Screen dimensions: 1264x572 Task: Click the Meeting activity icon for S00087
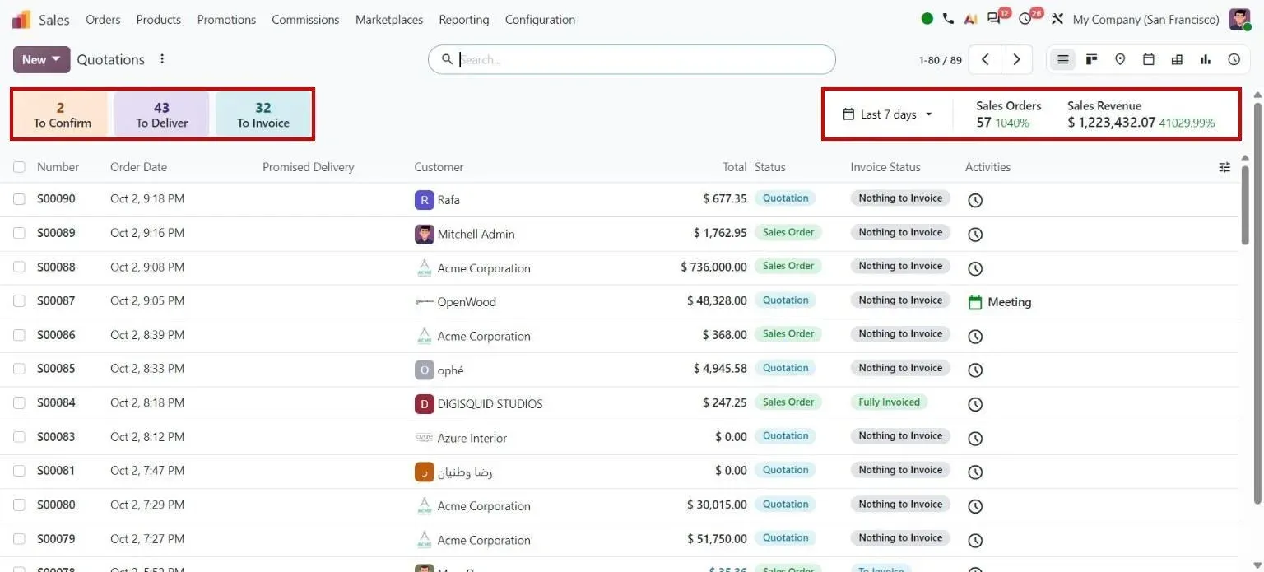tap(975, 302)
